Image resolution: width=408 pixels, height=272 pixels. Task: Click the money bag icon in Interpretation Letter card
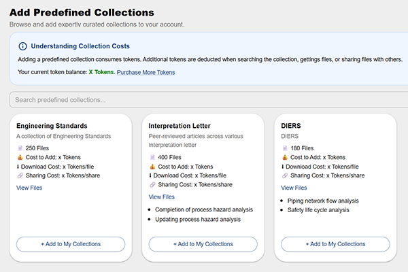click(x=152, y=167)
